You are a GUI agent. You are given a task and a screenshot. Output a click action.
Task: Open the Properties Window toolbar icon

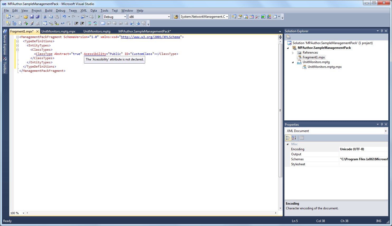click(x=240, y=17)
